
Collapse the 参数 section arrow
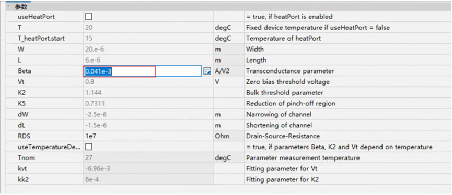9,7
